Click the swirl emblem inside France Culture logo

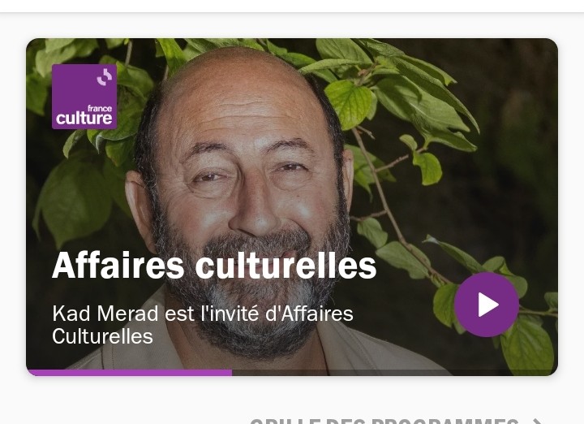(x=105, y=77)
